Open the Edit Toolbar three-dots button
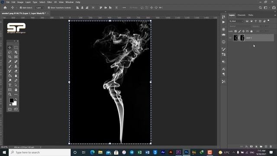277x156 pixels. click(x=16, y=94)
